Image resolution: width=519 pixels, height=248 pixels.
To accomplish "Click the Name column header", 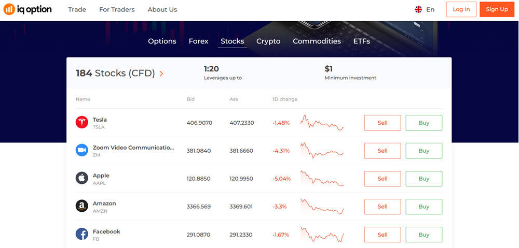I will tap(83, 99).
